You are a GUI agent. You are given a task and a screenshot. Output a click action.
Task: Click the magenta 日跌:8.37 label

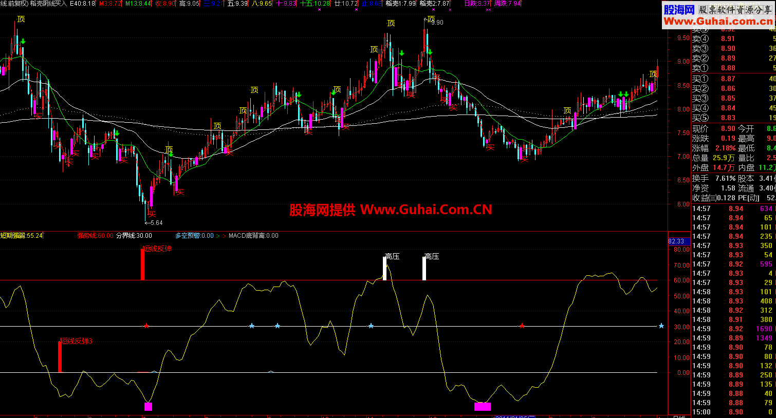click(477, 4)
